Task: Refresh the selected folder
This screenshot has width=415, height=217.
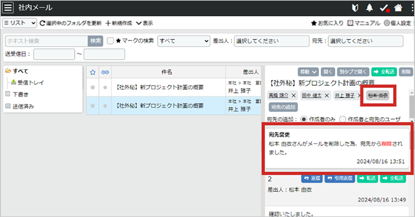Action: pyautogui.click(x=71, y=23)
